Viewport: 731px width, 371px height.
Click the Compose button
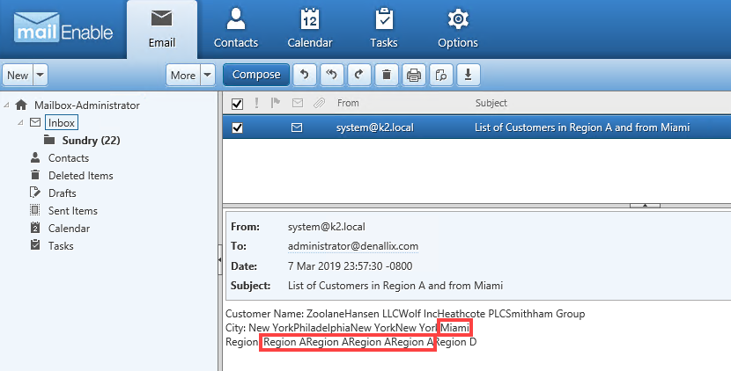(256, 75)
